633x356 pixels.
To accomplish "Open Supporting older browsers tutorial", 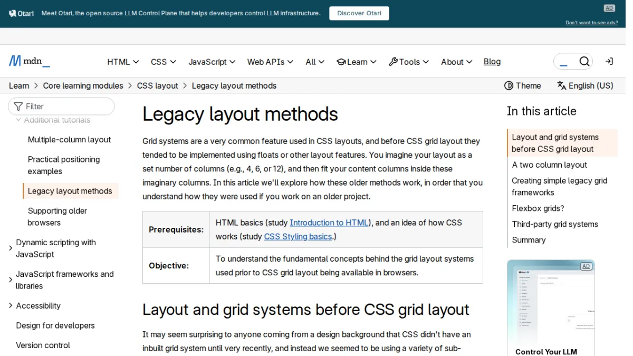I will [x=57, y=216].
